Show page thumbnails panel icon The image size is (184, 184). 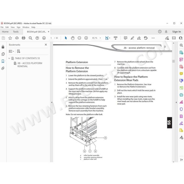(x=3, y=54)
